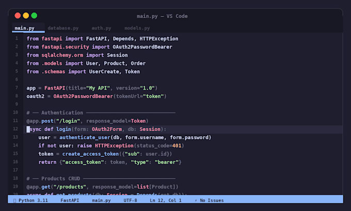The width and height of the screenshot is (351, 211).
Task: Click line number 19 in the gutter
Action: 15,186
